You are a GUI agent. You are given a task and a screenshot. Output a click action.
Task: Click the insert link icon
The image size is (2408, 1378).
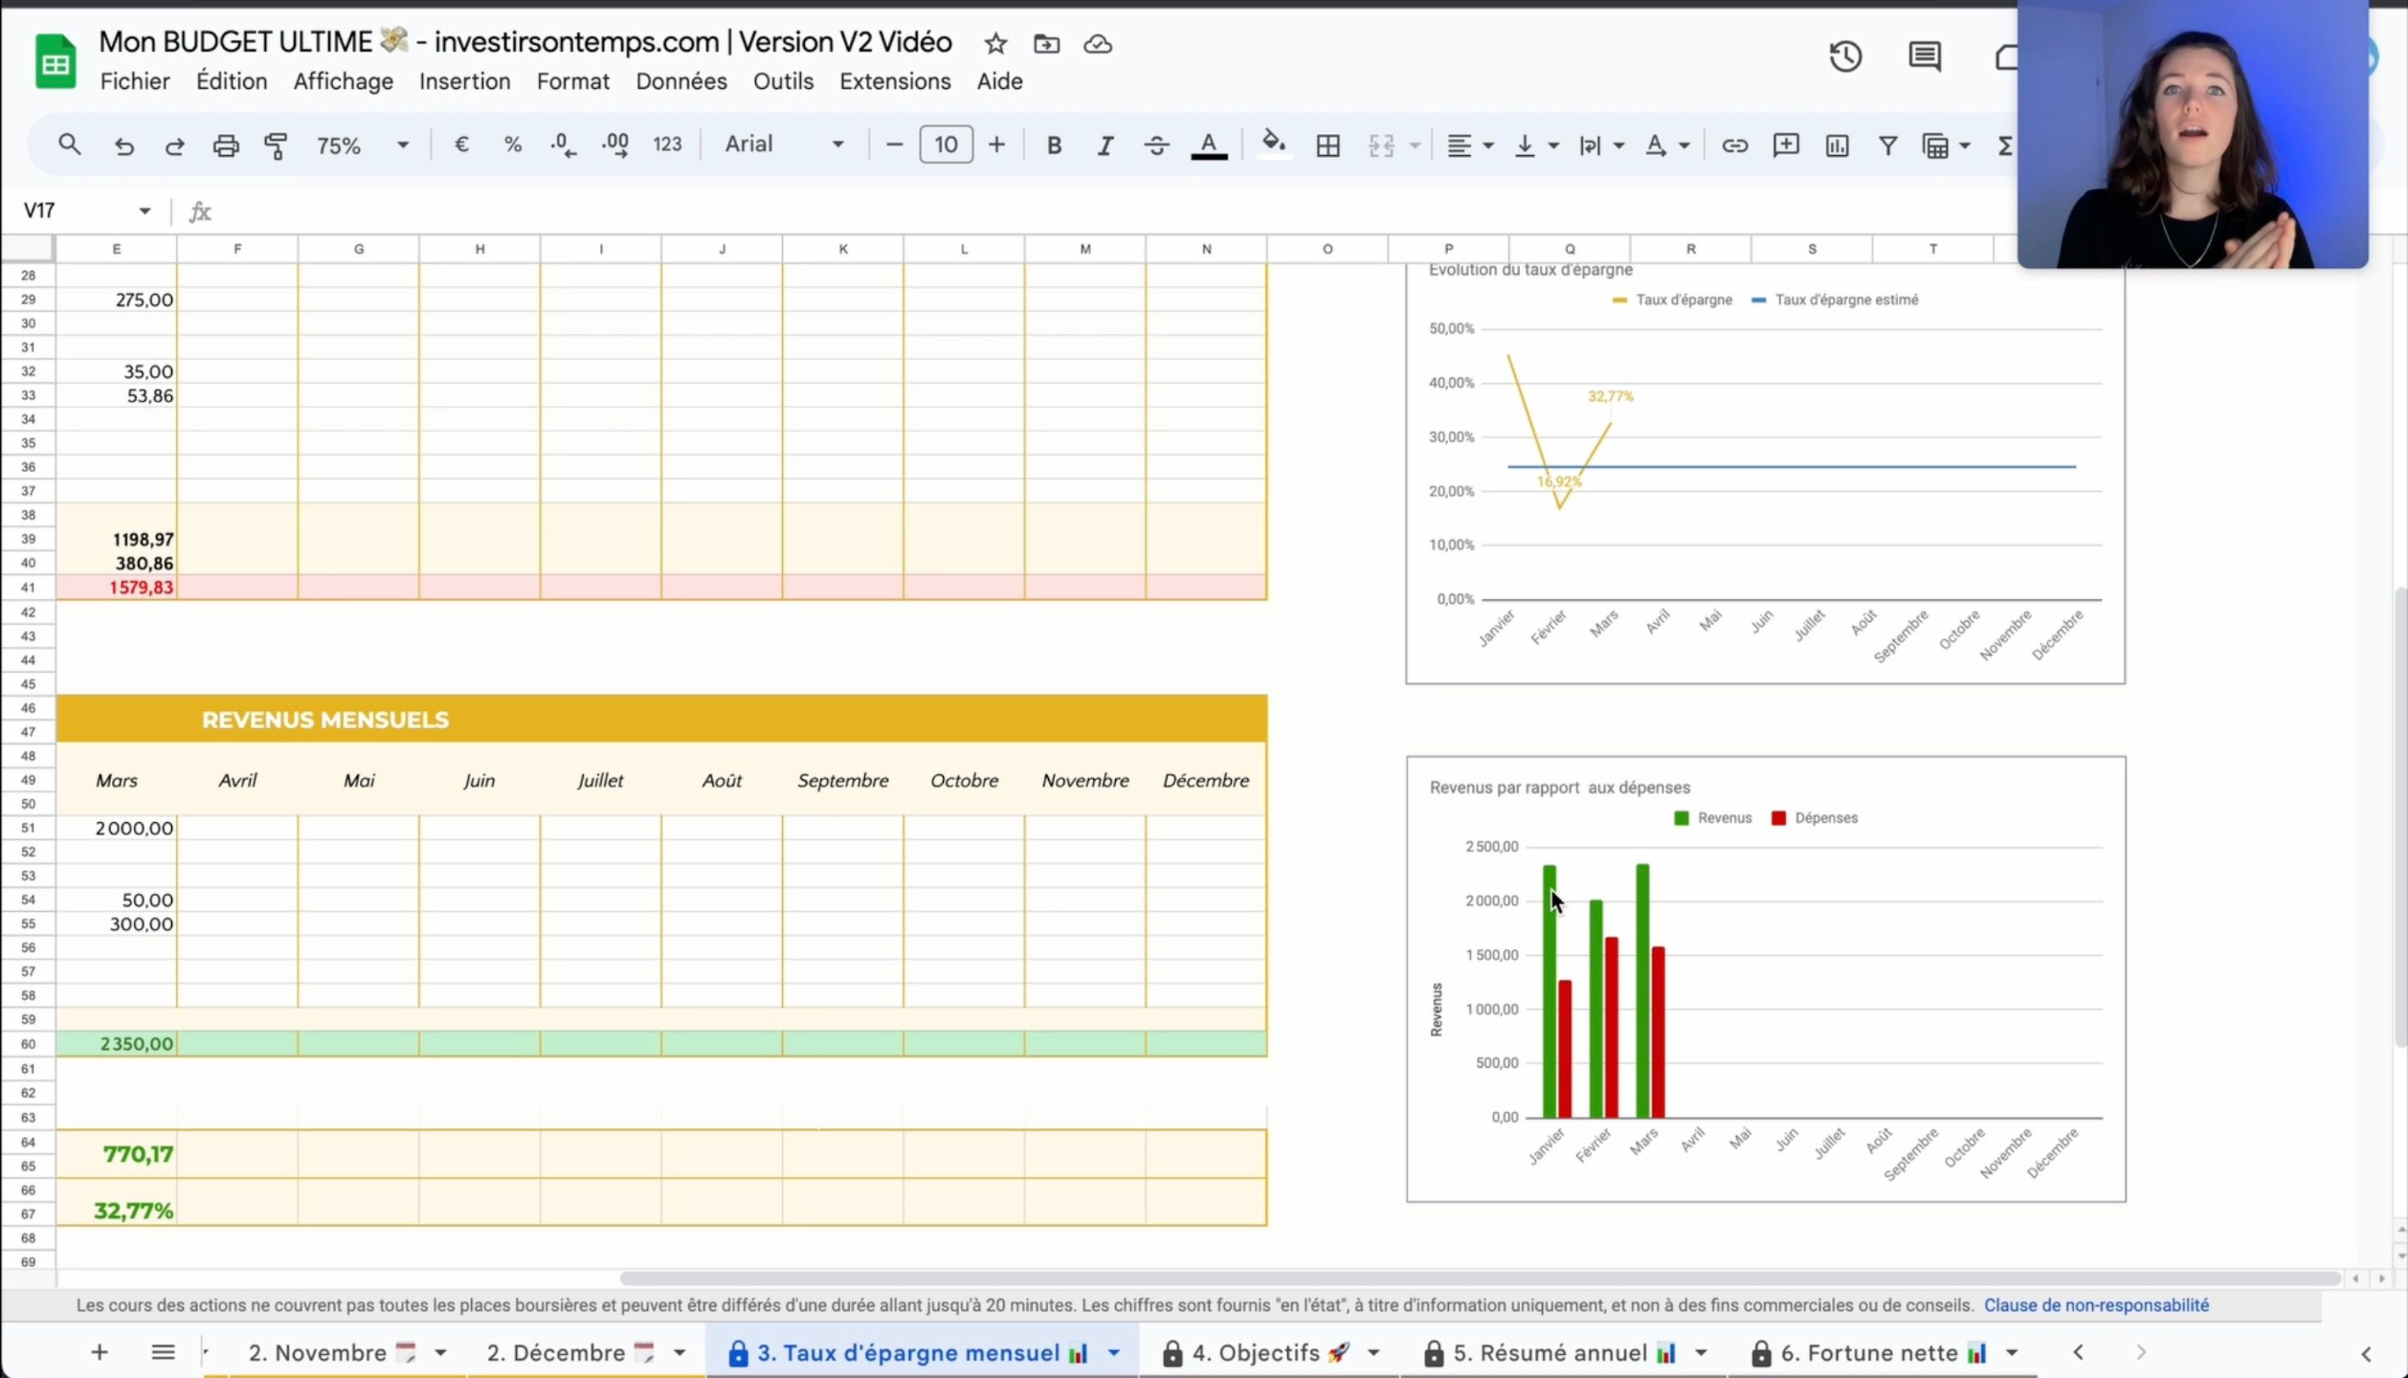pos(1734,145)
